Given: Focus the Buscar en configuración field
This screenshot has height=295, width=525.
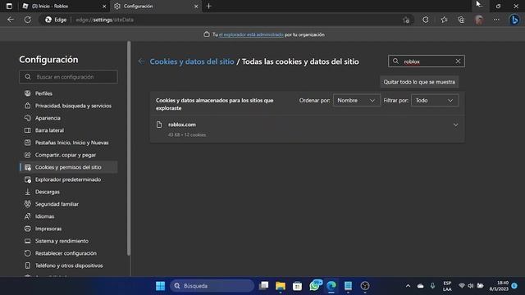Looking at the screenshot, I should pos(68,77).
